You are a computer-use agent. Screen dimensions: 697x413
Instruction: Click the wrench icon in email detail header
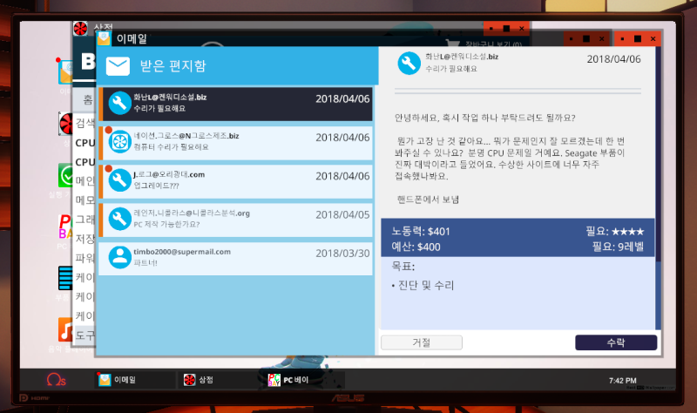[x=409, y=63]
